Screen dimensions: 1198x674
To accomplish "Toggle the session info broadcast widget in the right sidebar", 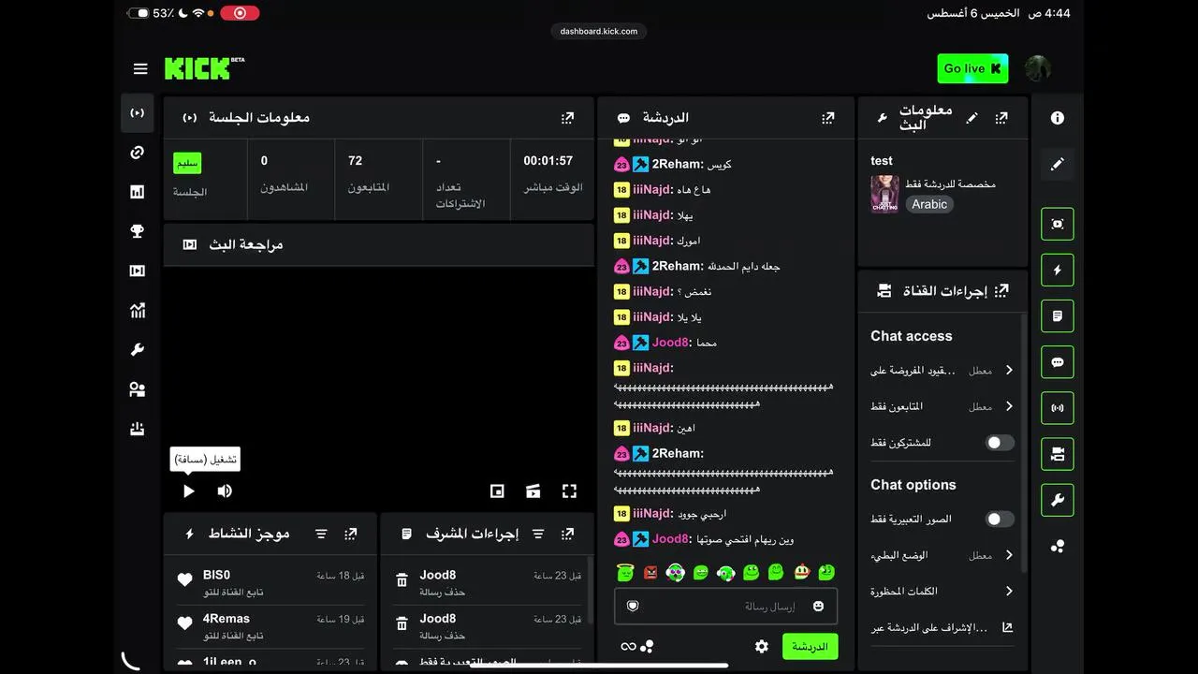I will (1058, 408).
